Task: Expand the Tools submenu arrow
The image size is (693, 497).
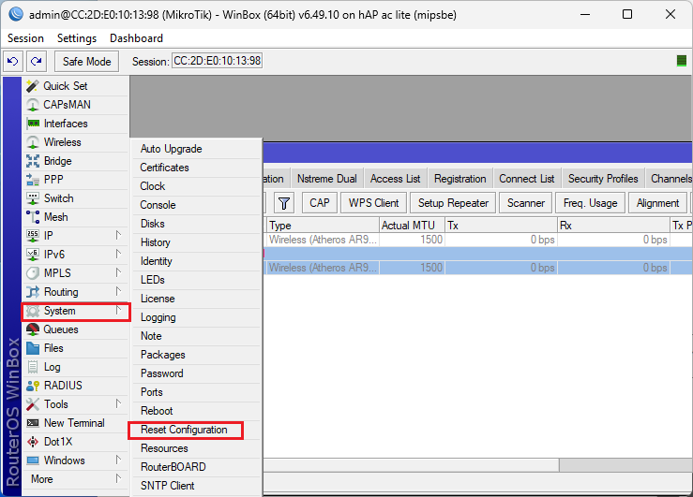Action: pyautogui.click(x=118, y=403)
